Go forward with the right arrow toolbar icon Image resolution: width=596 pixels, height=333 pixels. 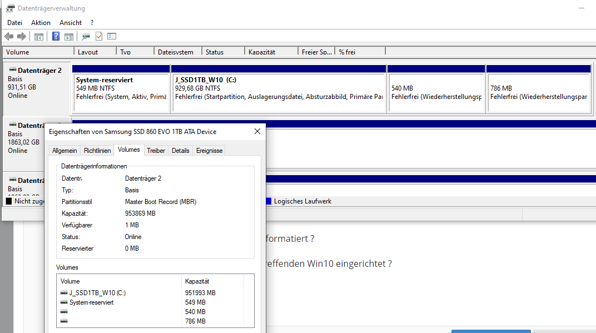click(x=22, y=37)
